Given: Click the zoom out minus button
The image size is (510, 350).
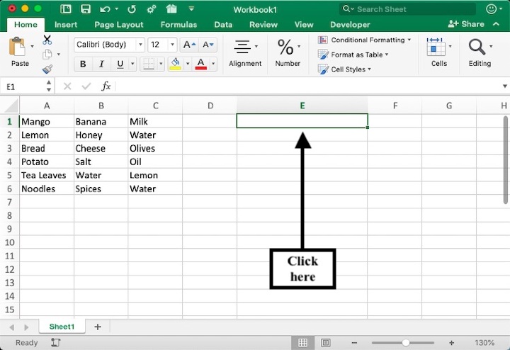Looking at the screenshot, I should pyautogui.click(x=354, y=342).
